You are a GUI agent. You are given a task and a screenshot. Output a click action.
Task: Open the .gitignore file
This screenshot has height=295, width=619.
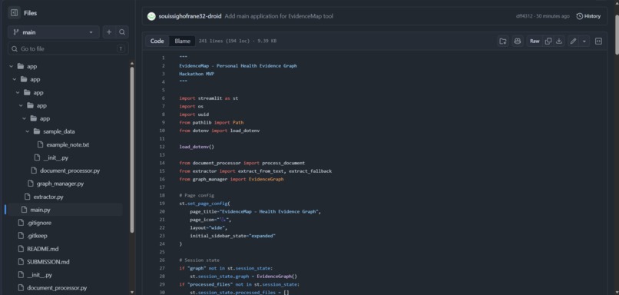click(39, 223)
